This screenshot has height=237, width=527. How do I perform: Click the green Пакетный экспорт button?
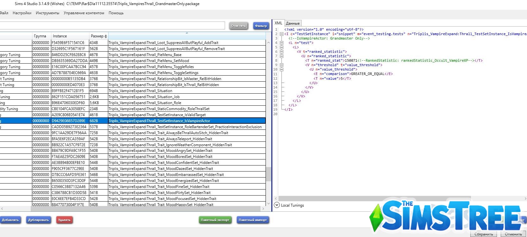pyautogui.click(x=215, y=220)
